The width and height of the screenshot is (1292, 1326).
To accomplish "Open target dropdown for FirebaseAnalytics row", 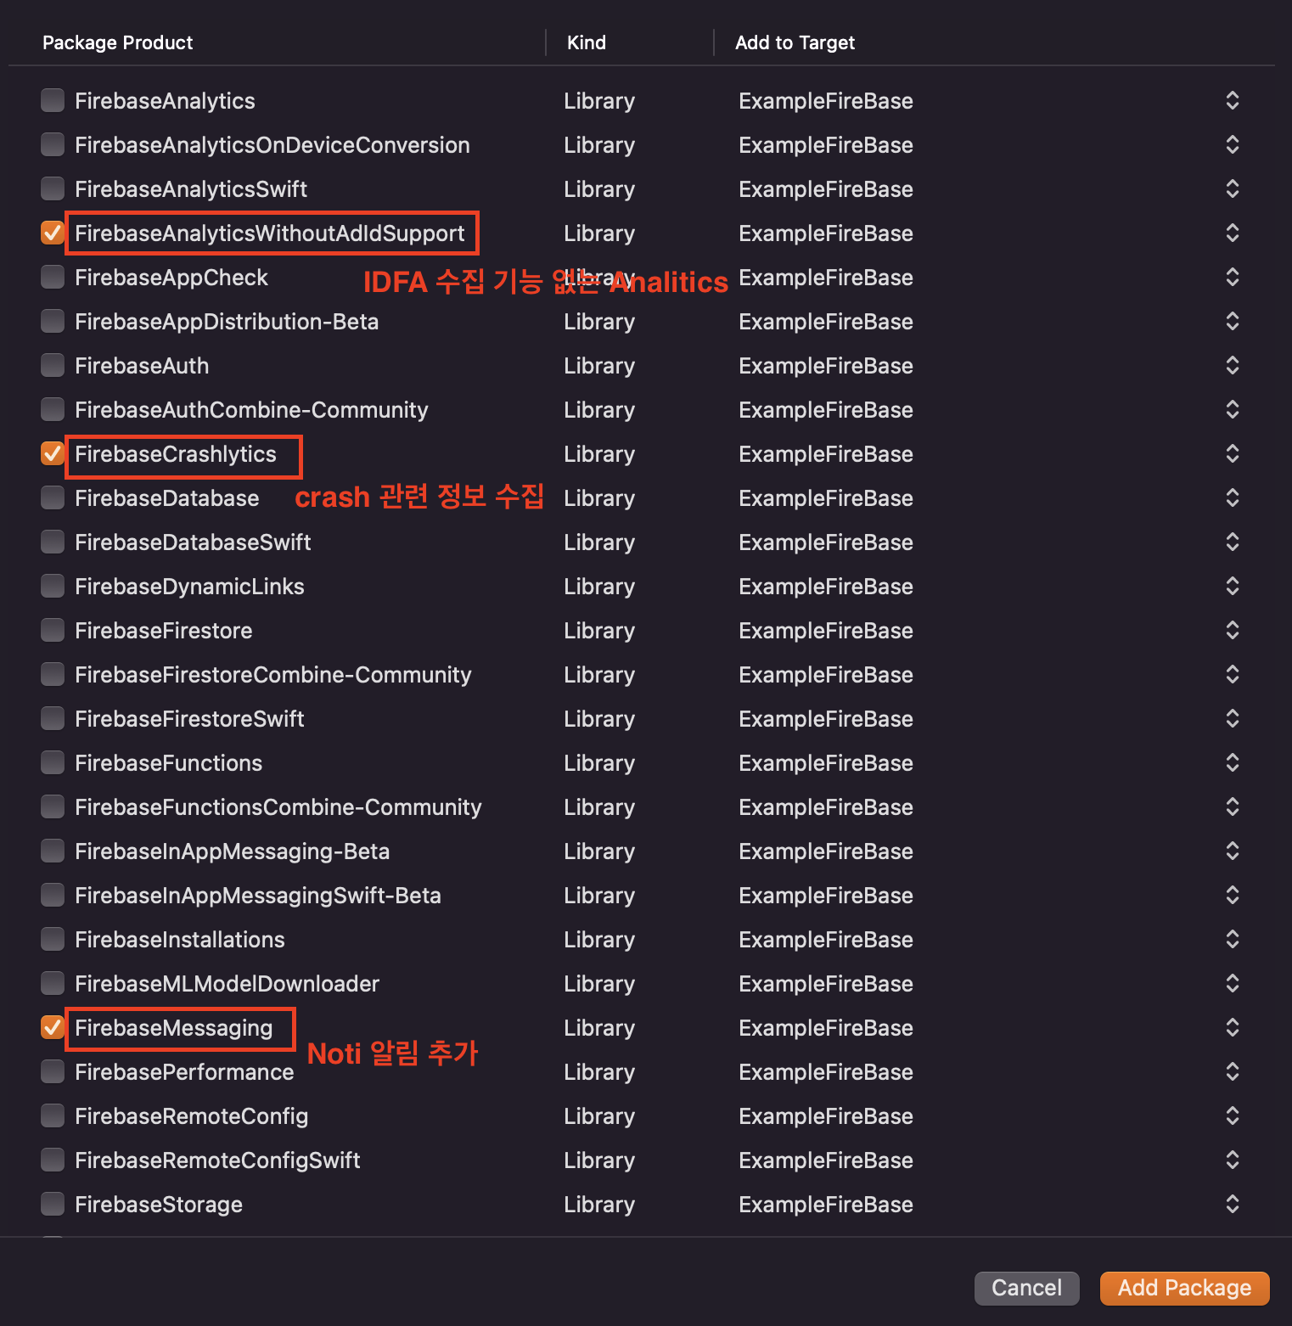I will (1233, 100).
